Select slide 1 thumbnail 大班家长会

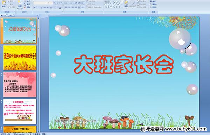click(20, 31)
